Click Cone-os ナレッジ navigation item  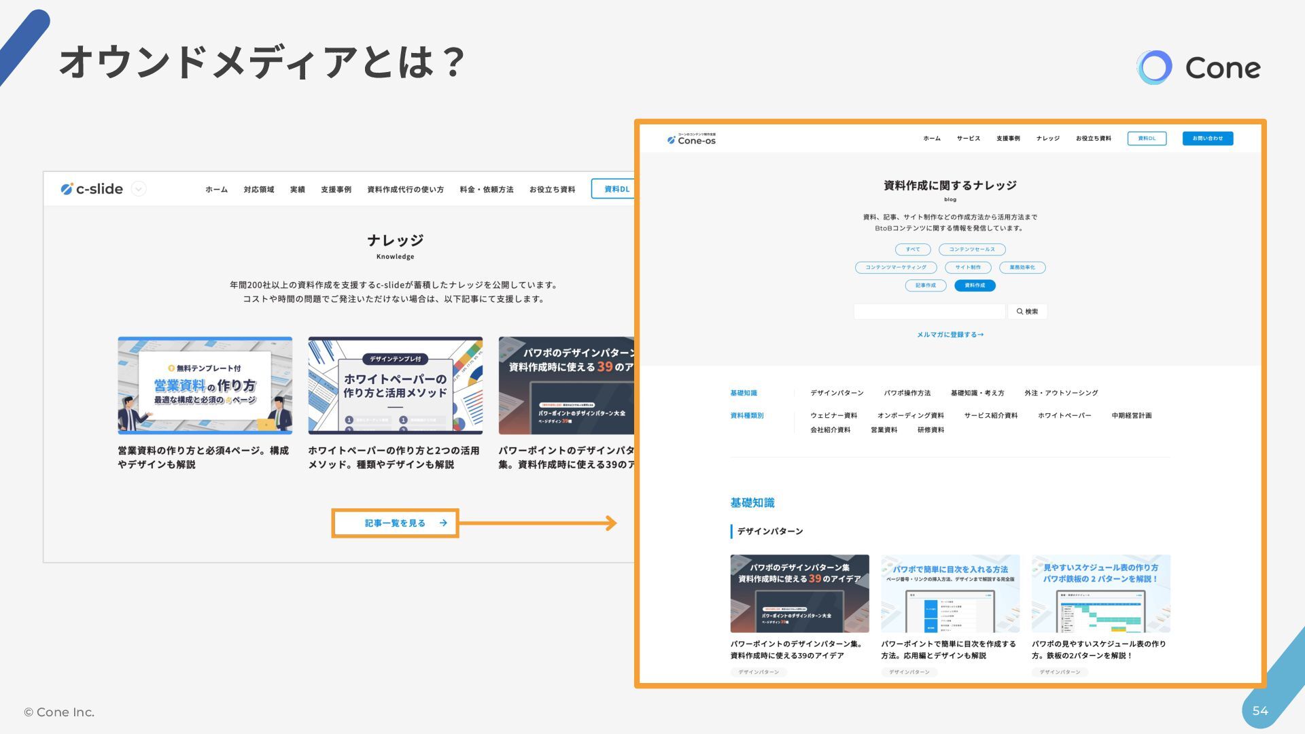[1047, 139]
